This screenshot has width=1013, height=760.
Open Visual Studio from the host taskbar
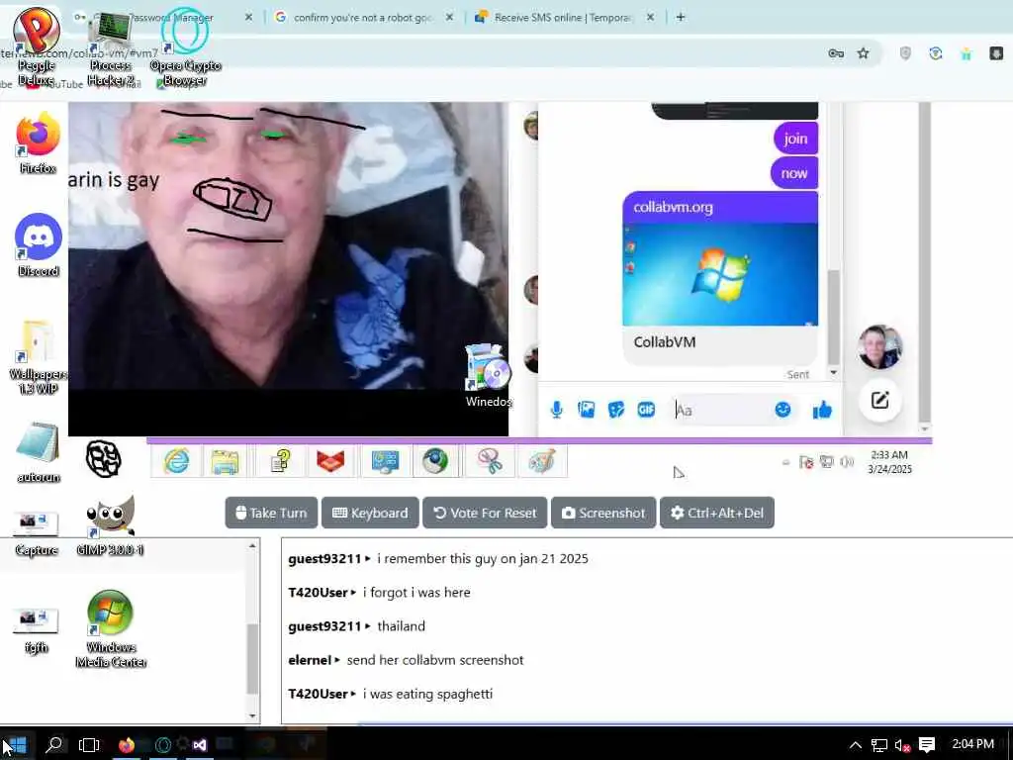point(200,744)
